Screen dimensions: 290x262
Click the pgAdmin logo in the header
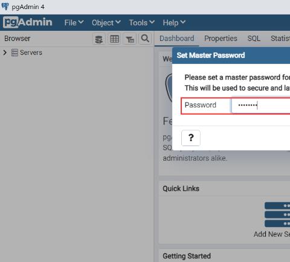point(28,22)
